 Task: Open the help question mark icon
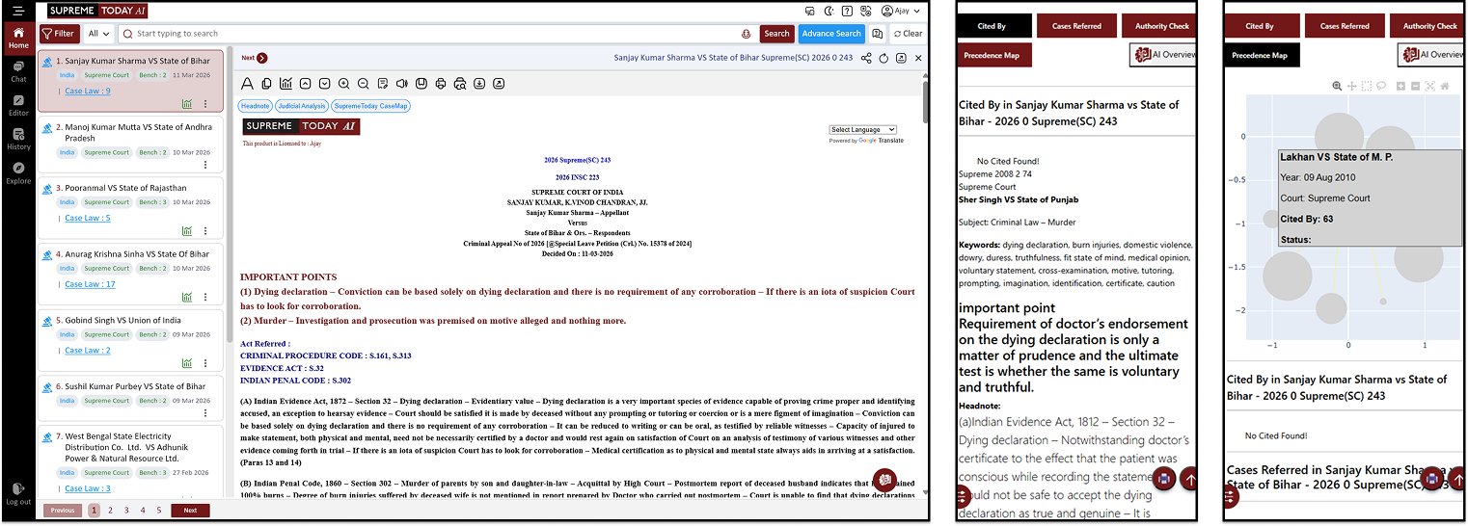(847, 12)
